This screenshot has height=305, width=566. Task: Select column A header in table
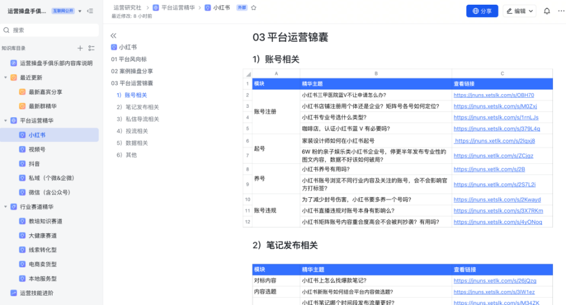coord(276,74)
